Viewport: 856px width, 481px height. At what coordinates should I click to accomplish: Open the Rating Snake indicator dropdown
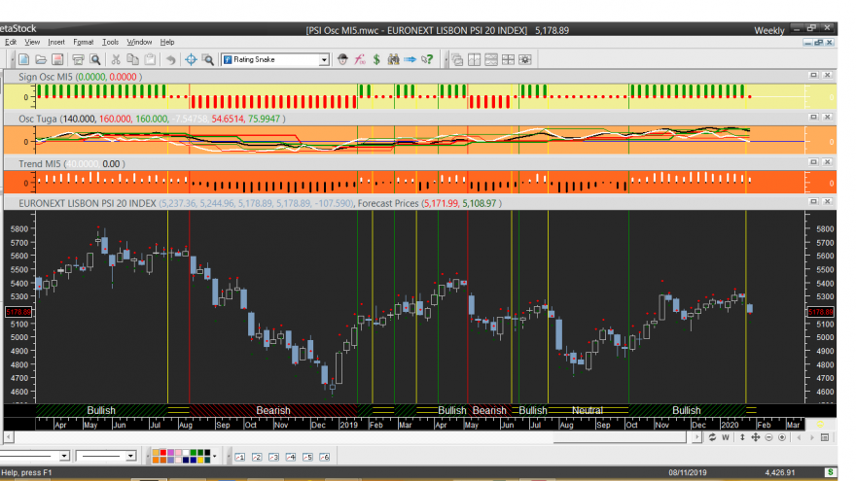324,59
